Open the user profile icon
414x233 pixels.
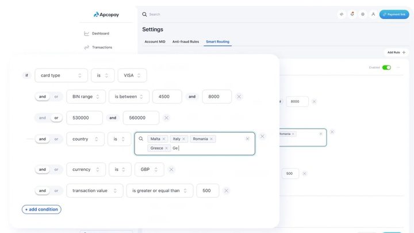(x=373, y=14)
